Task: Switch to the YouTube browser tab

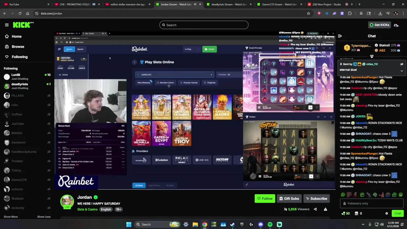Action: tap(26, 4)
